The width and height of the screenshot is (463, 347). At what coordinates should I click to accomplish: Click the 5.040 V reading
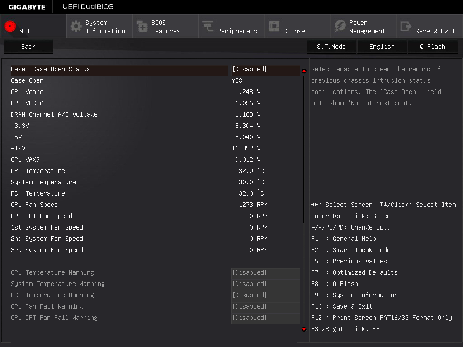tap(248, 137)
